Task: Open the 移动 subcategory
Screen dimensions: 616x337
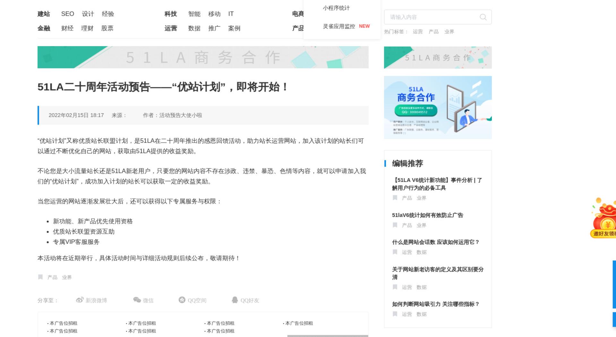Action: point(214,14)
